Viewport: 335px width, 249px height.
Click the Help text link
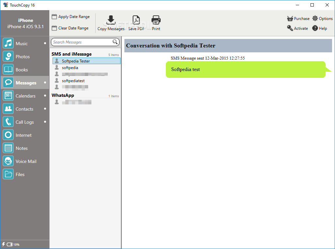coord(323,28)
